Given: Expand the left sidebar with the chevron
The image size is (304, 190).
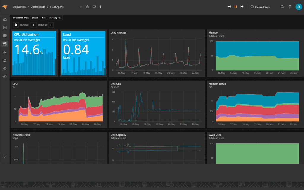Looking at the screenshot, I should [x=5, y=156].
